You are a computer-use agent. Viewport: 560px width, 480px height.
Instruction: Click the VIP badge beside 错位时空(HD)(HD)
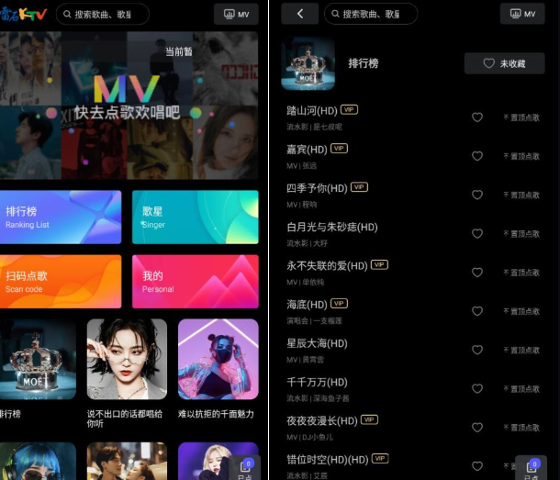coord(380,458)
